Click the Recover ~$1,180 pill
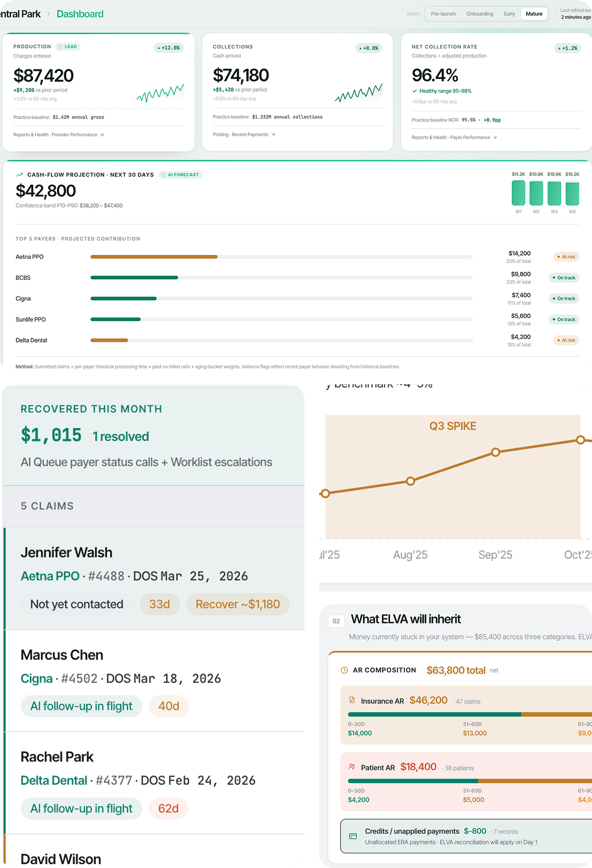The height and width of the screenshot is (868, 592). [238, 604]
